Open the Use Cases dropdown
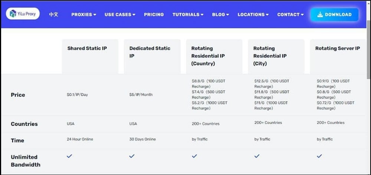371x175 pixels. [120, 14]
